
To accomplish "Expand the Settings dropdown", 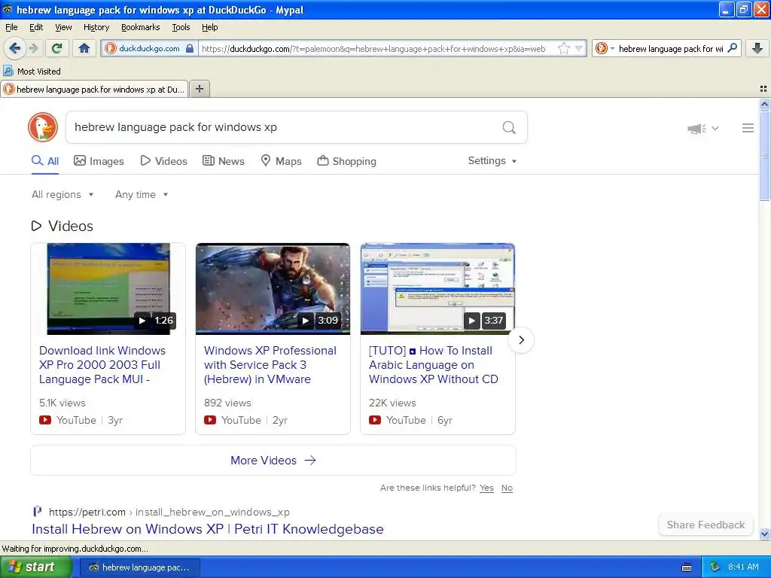I will [x=492, y=161].
